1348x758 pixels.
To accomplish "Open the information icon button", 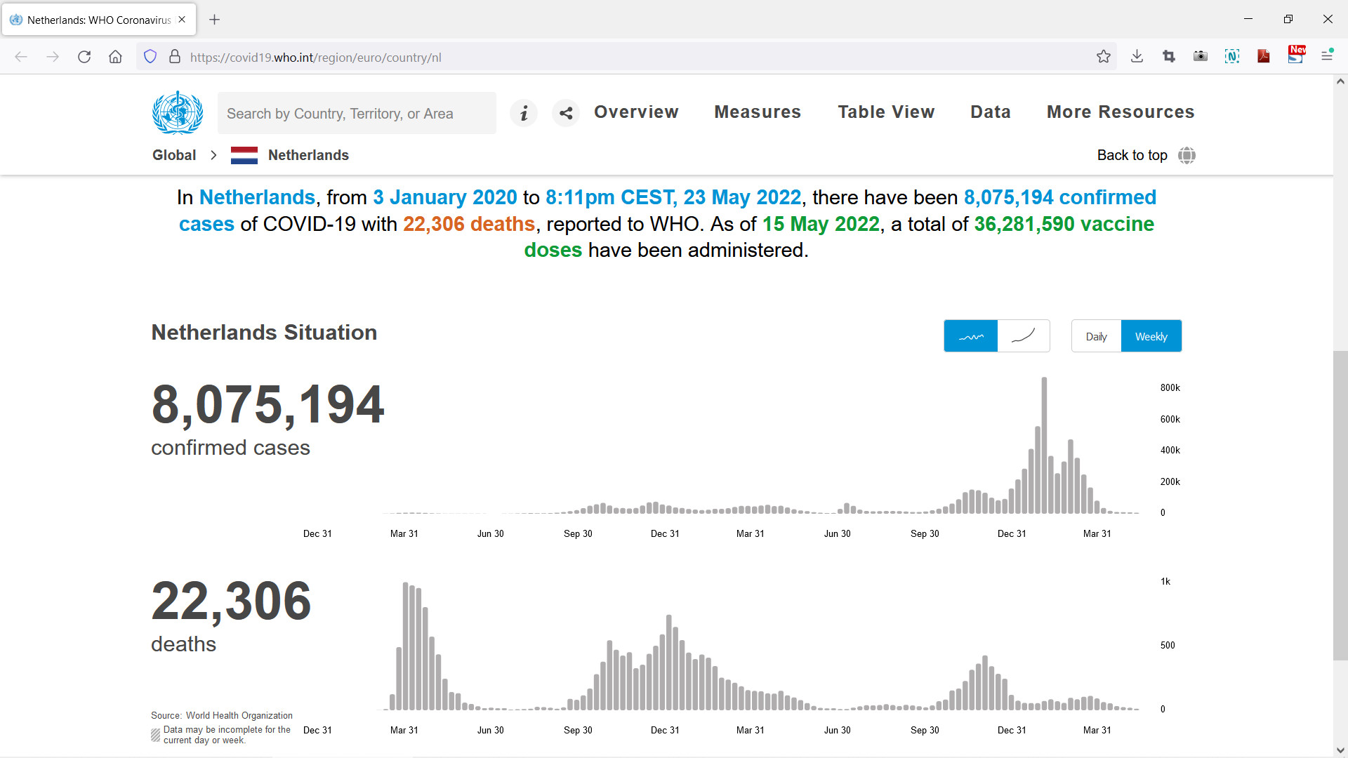I will tap(524, 113).
